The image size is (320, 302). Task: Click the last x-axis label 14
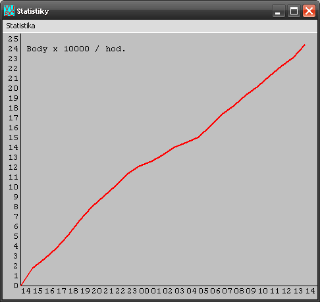pyautogui.click(x=310, y=291)
